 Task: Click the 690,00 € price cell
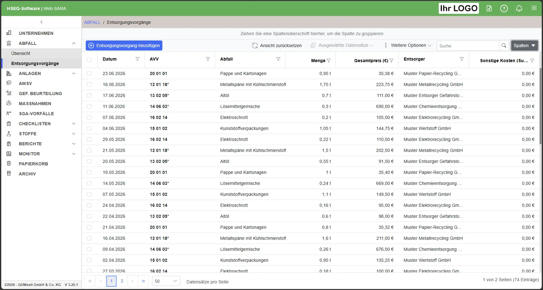[385, 106]
